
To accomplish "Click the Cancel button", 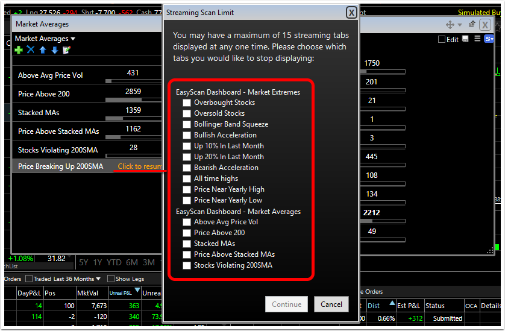I will [331, 304].
